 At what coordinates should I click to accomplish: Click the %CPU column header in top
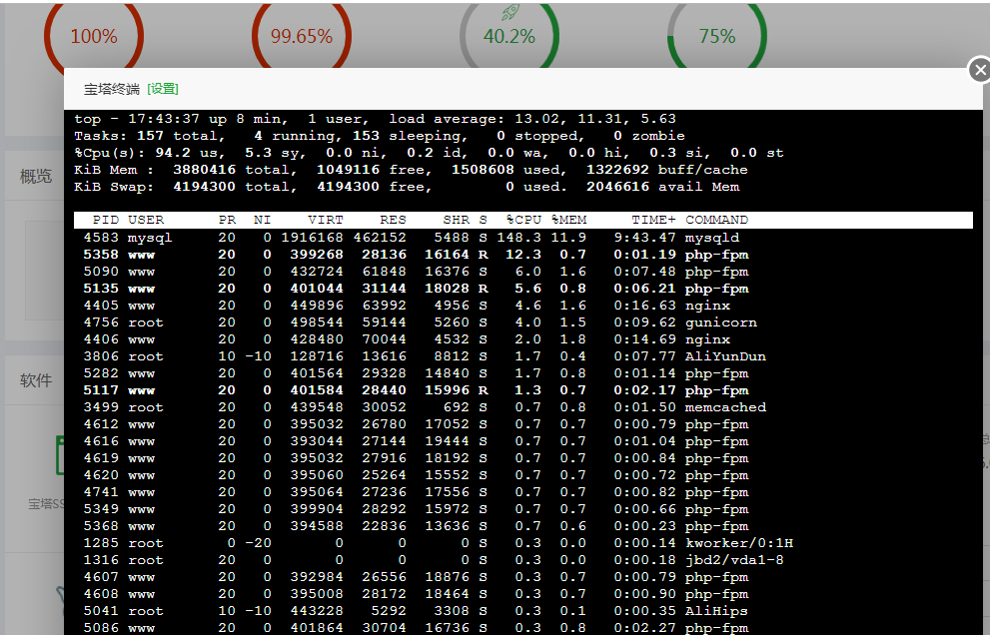click(x=523, y=220)
